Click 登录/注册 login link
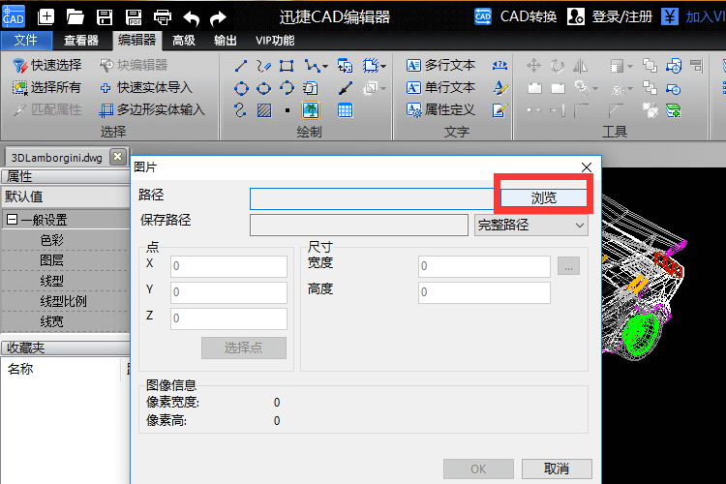This screenshot has width=726, height=484. (621, 17)
